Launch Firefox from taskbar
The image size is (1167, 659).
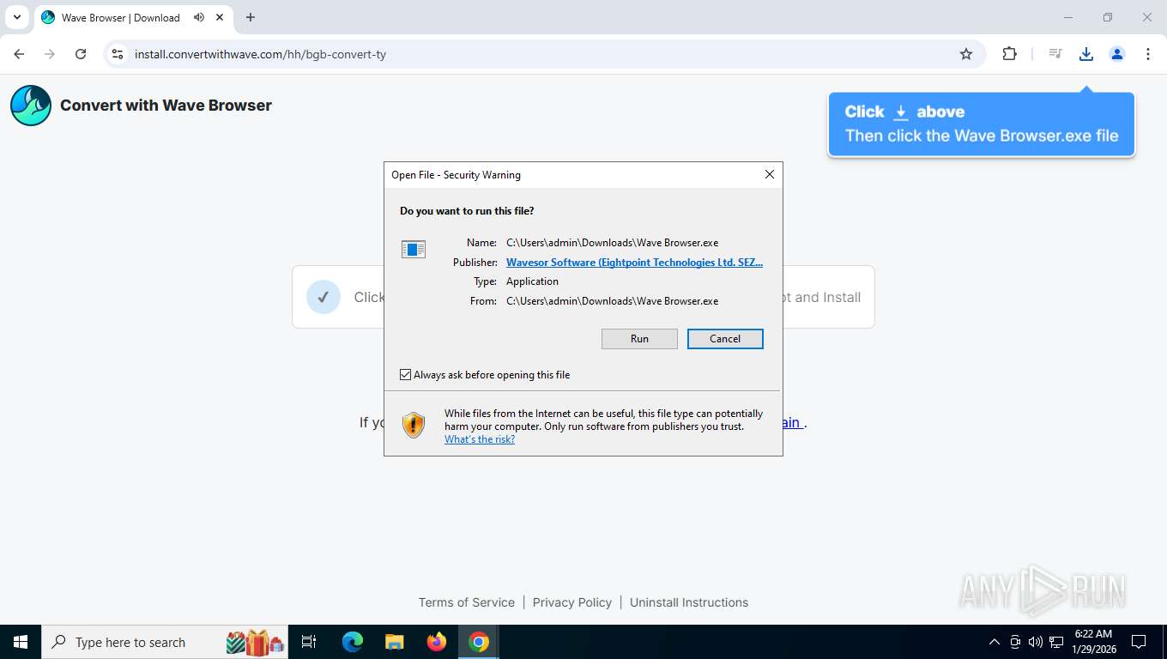(437, 642)
